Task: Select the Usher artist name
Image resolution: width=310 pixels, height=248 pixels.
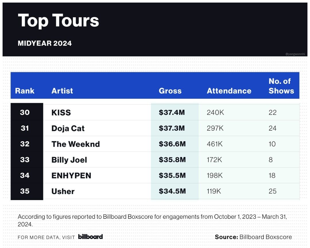Action: click(x=63, y=191)
